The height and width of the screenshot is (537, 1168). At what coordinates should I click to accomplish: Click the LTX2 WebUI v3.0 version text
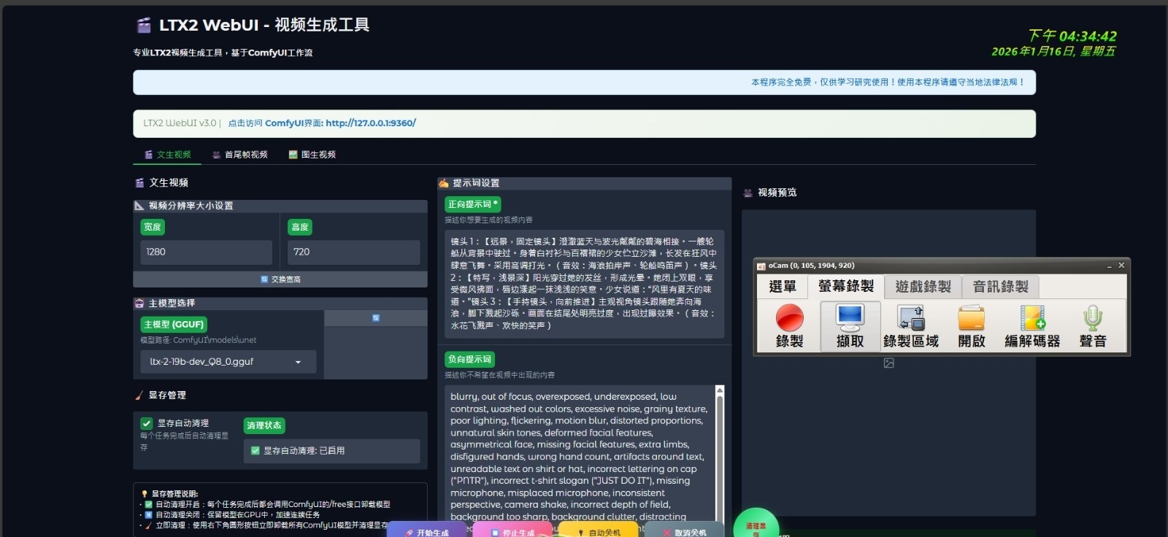(x=180, y=123)
